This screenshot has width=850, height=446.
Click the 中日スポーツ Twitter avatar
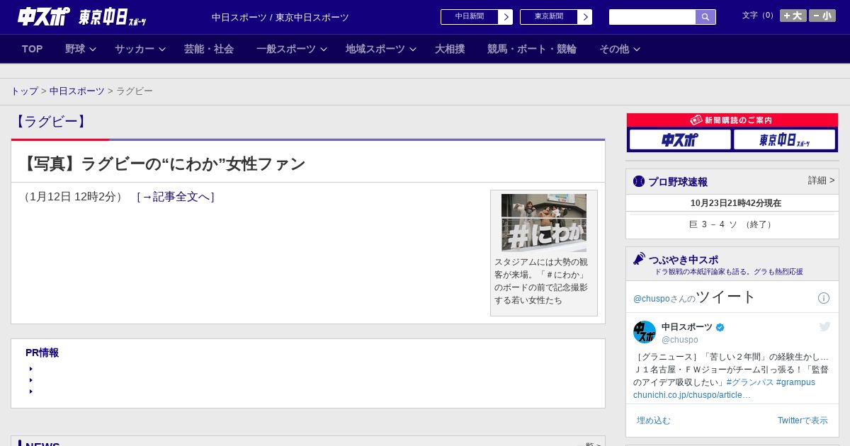coord(645,332)
